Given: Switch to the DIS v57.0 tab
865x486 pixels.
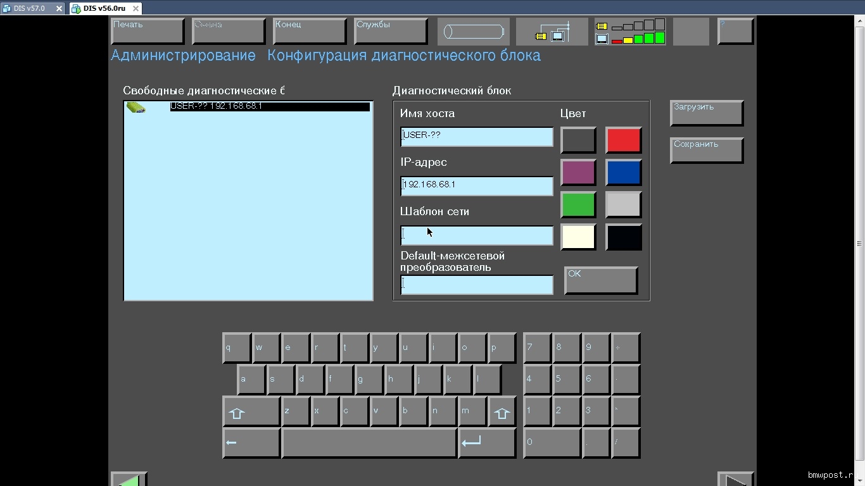Looking at the screenshot, I should [x=29, y=8].
